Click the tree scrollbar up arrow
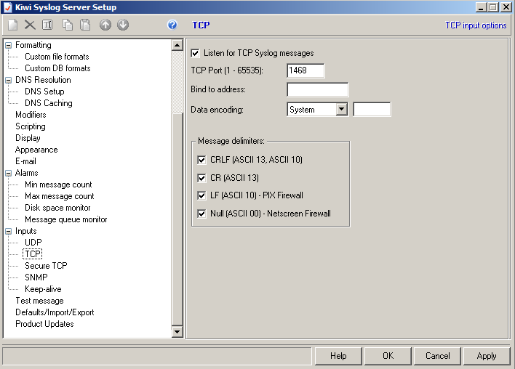 pos(177,45)
